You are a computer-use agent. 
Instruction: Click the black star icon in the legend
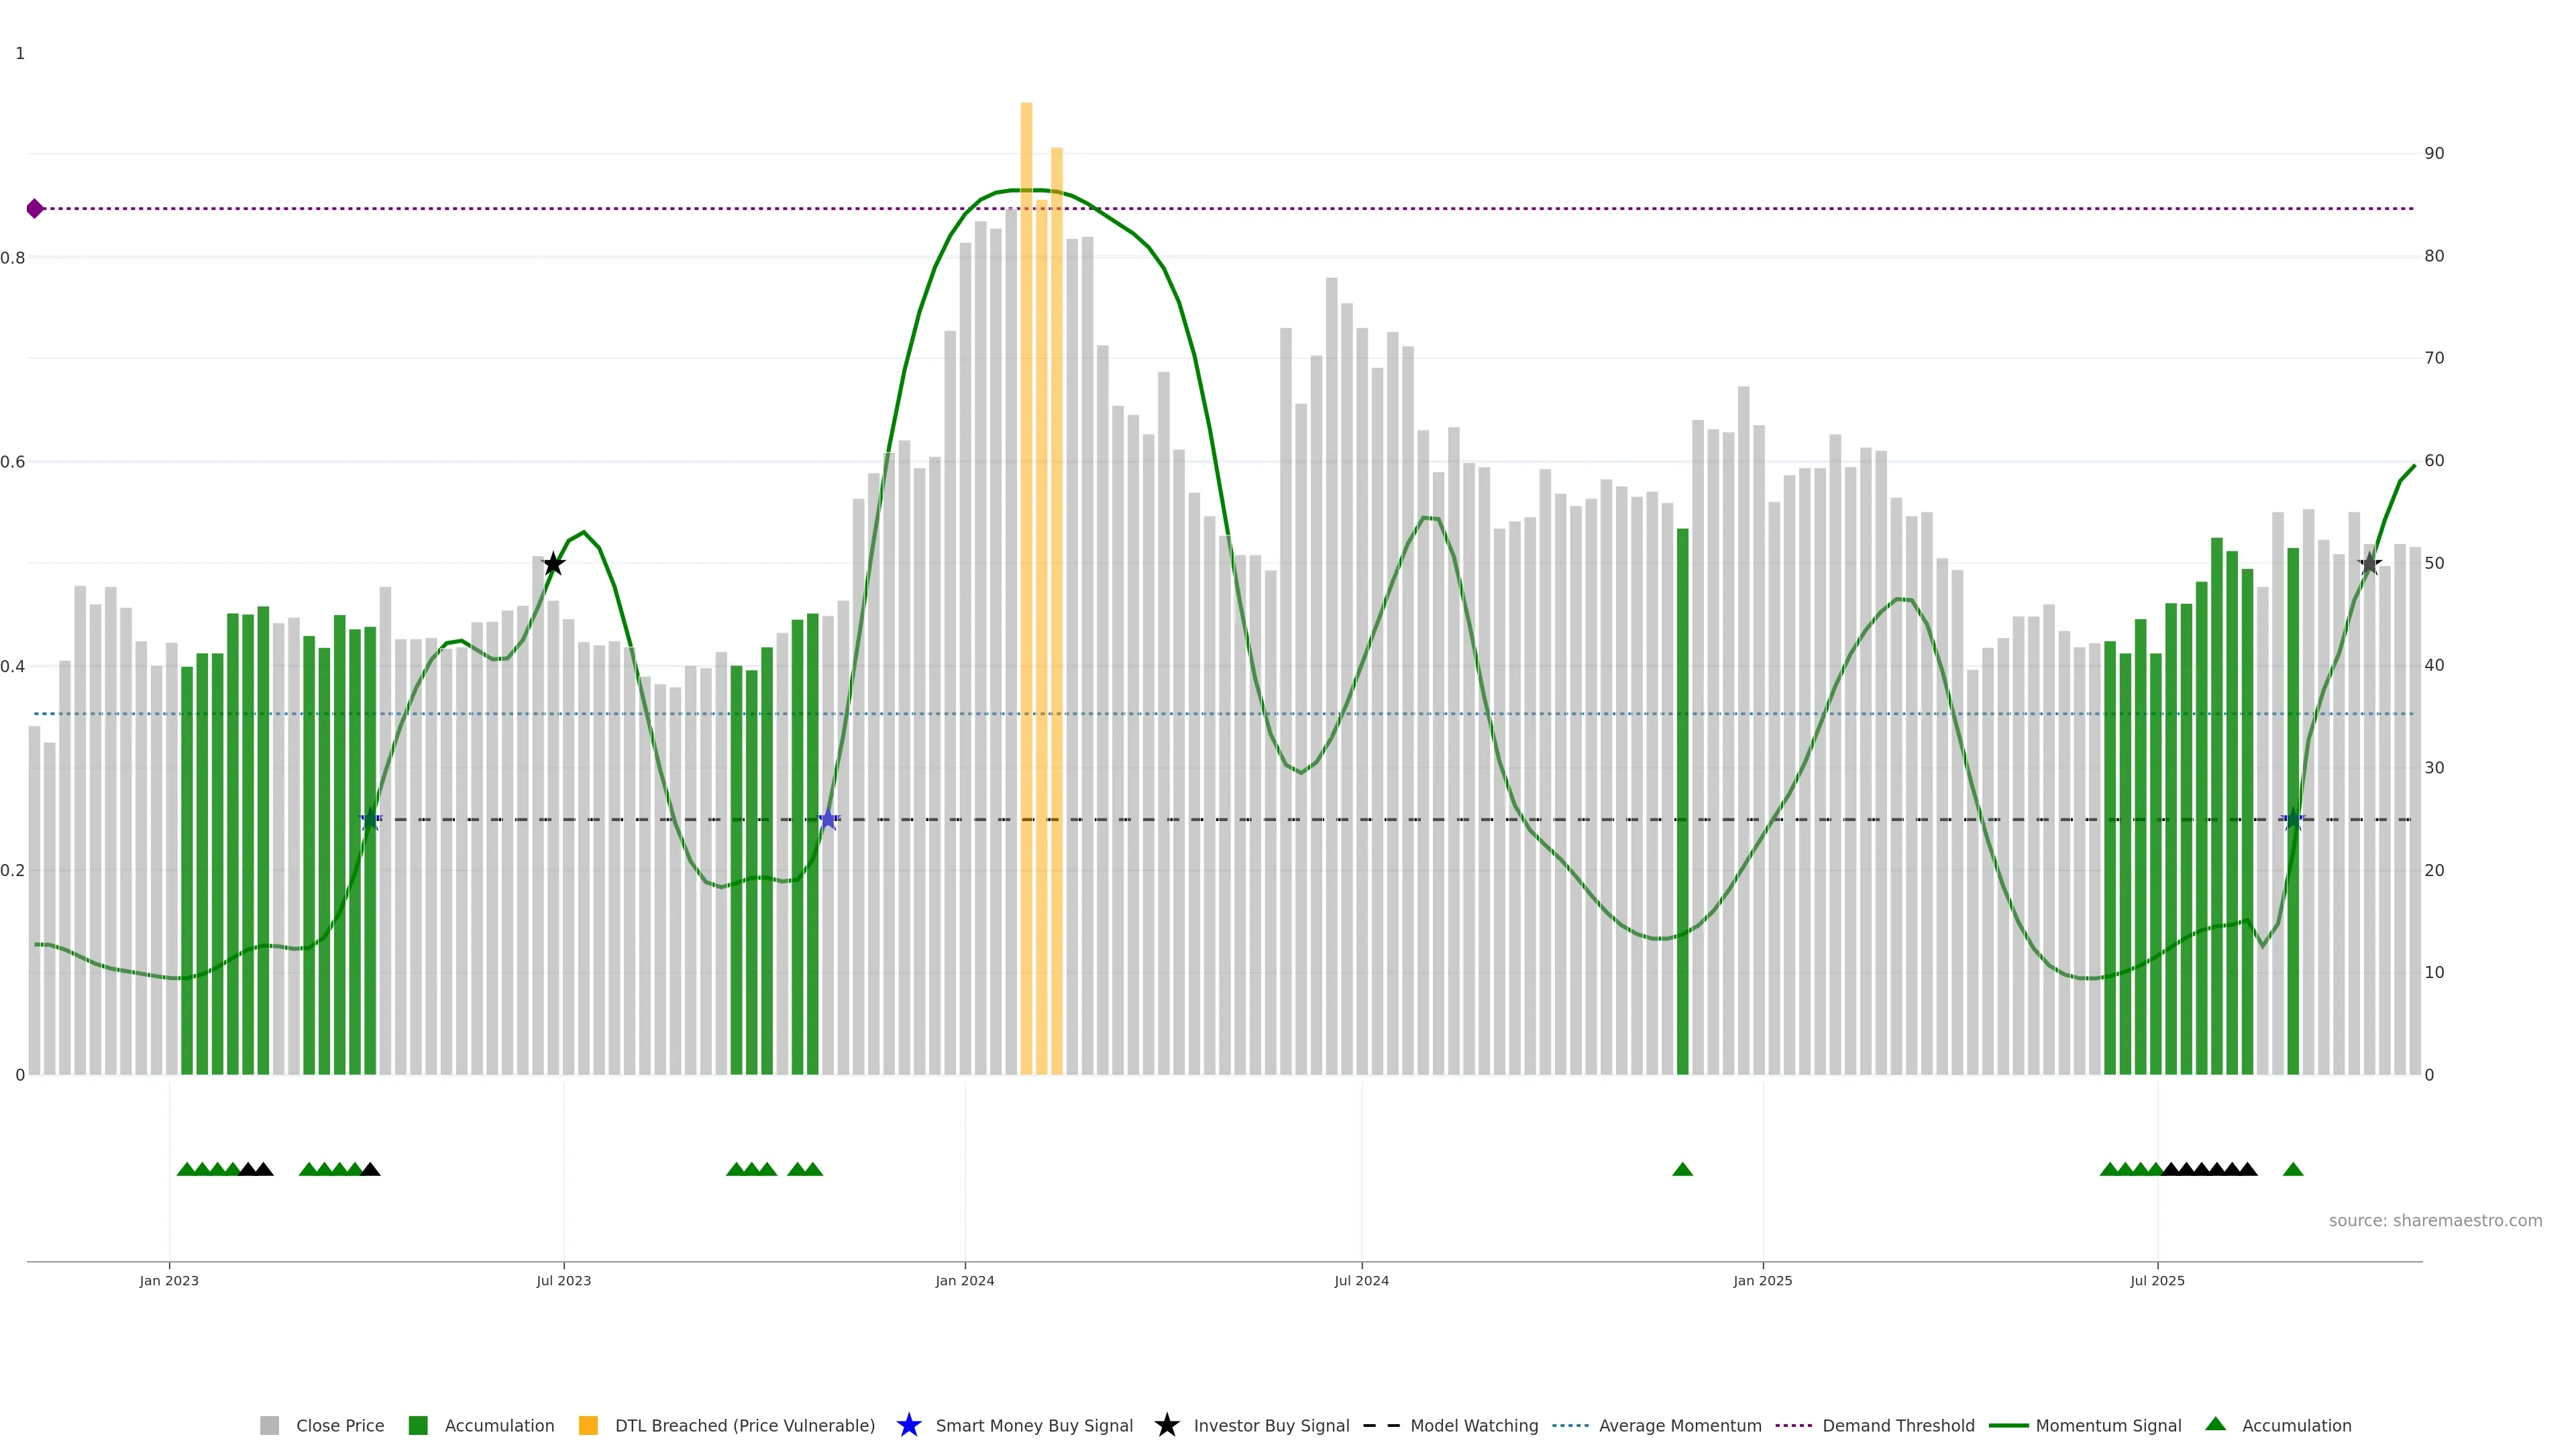click(1166, 1425)
